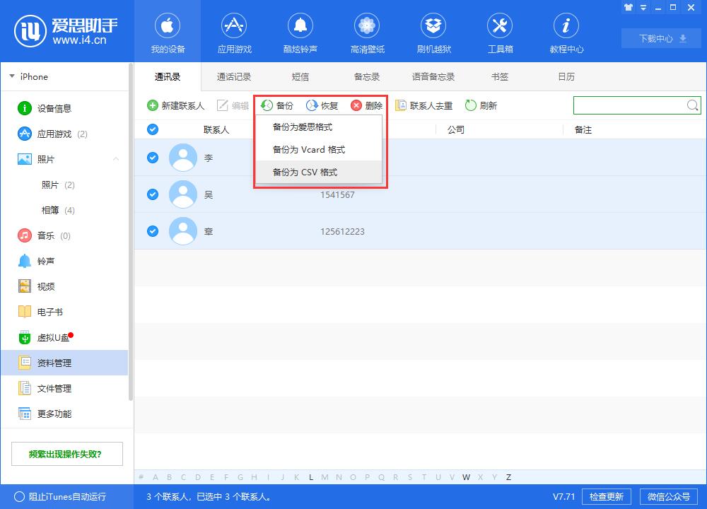This screenshot has height=509, width=707.
Task: Choose 备份为 CSV 格式 from menu
Action: 305,172
